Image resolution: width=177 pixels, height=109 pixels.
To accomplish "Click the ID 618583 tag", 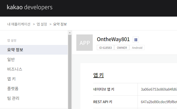I will click(105, 47).
